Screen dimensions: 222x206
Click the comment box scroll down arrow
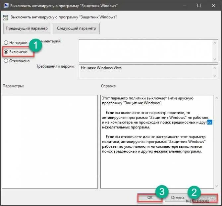[215, 59]
